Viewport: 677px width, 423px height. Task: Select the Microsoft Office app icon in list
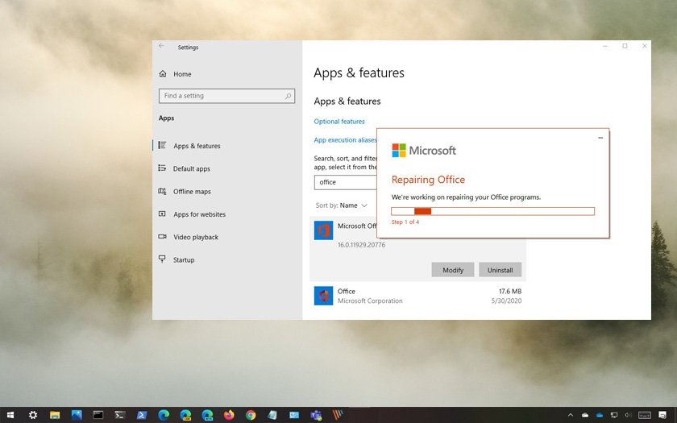tap(323, 230)
